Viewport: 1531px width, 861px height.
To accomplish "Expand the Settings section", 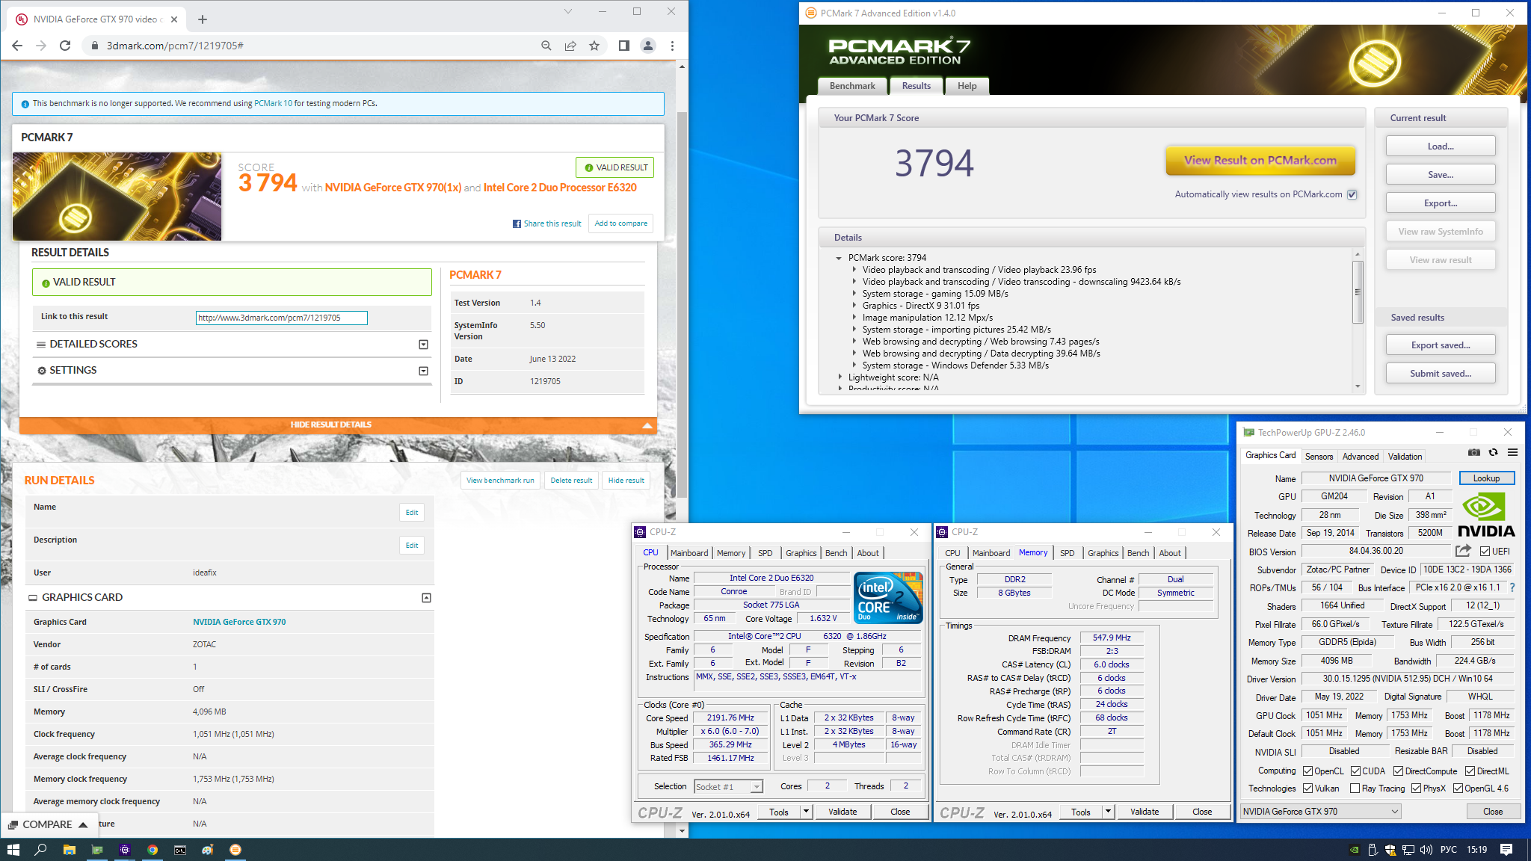I will tap(423, 371).
